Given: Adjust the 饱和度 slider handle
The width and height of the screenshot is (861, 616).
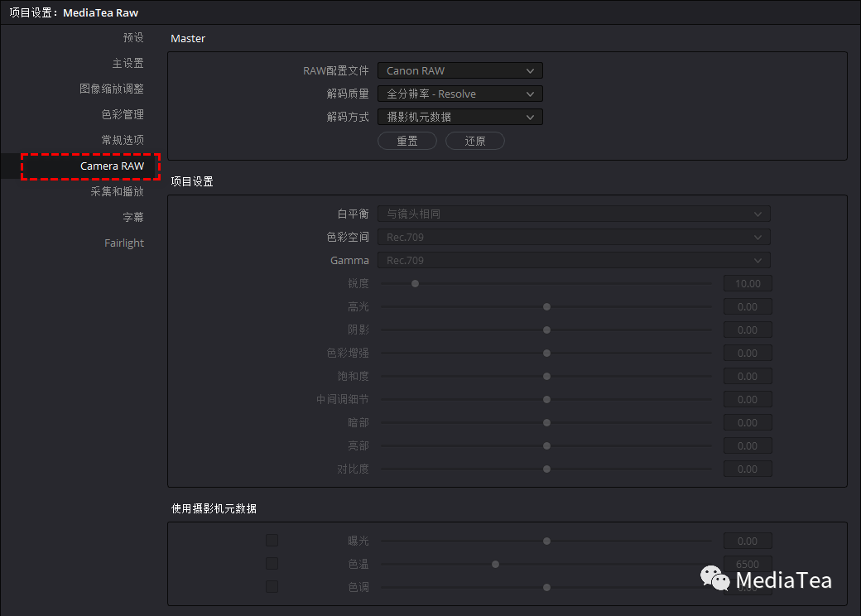Looking at the screenshot, I should [x=546, y=377].
